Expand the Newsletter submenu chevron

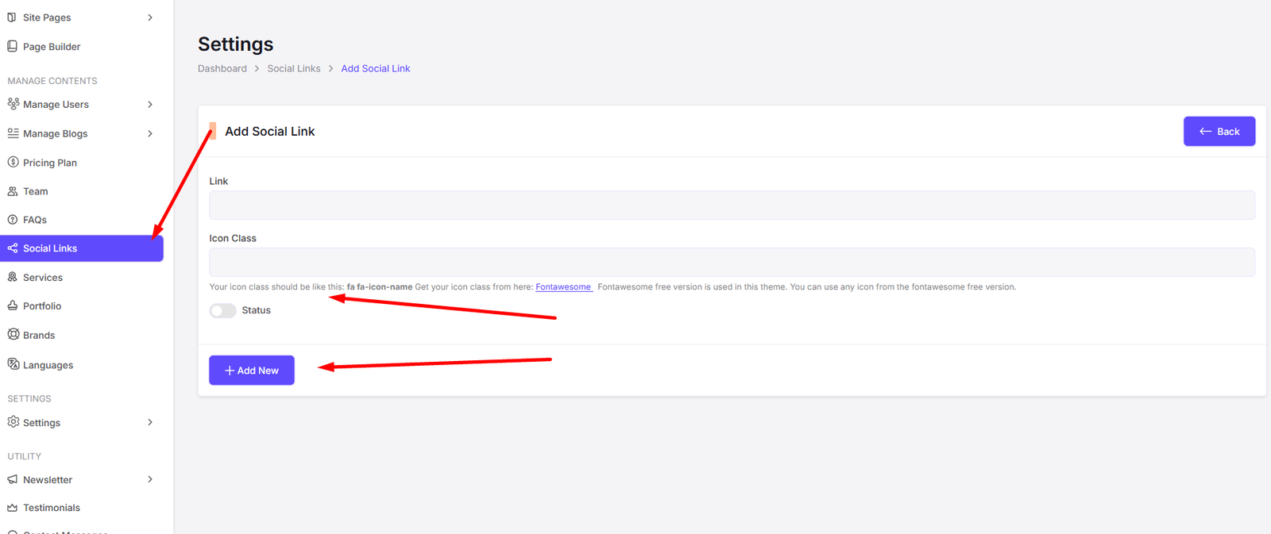[150, 479]
